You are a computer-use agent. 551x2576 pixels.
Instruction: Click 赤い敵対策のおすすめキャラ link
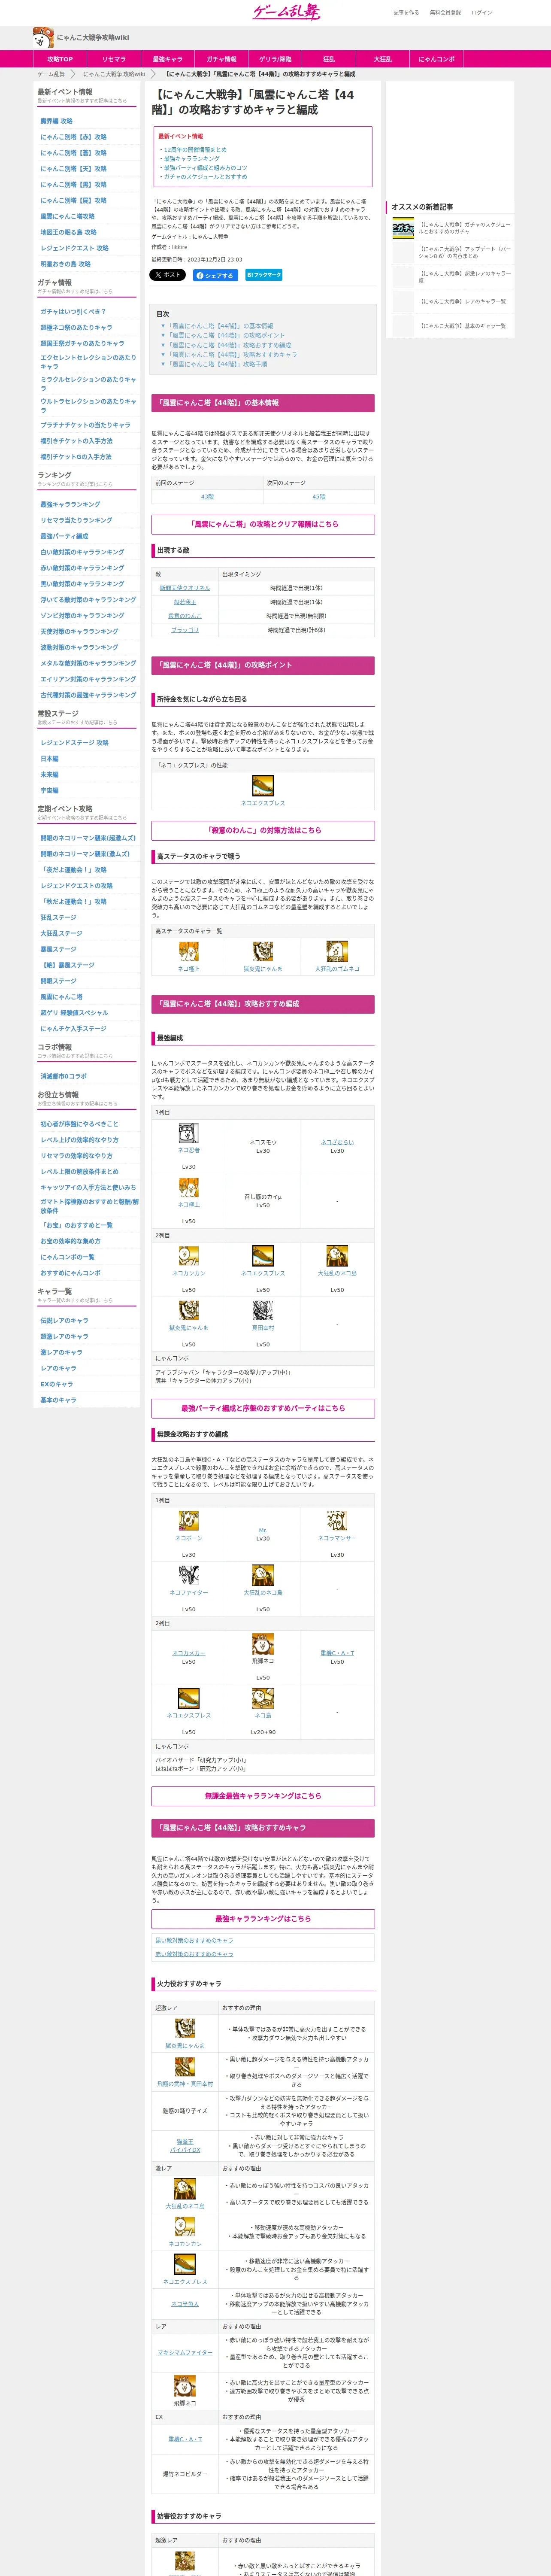pos(194,1953)
